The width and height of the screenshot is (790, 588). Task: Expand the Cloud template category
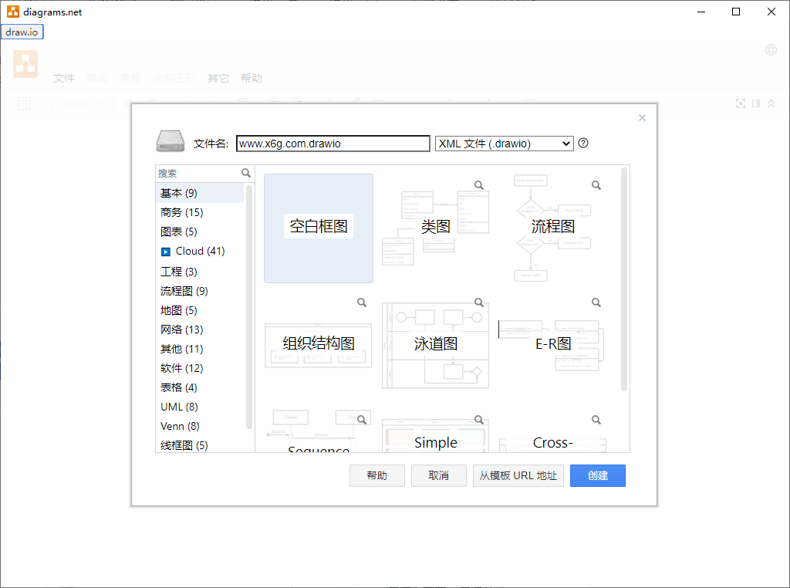192,251
